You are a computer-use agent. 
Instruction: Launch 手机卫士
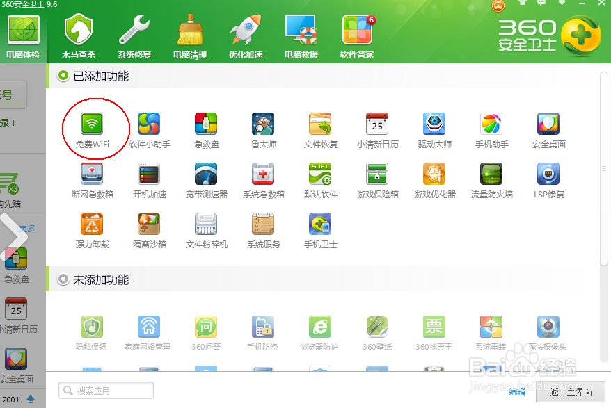(x=320, y=231)
